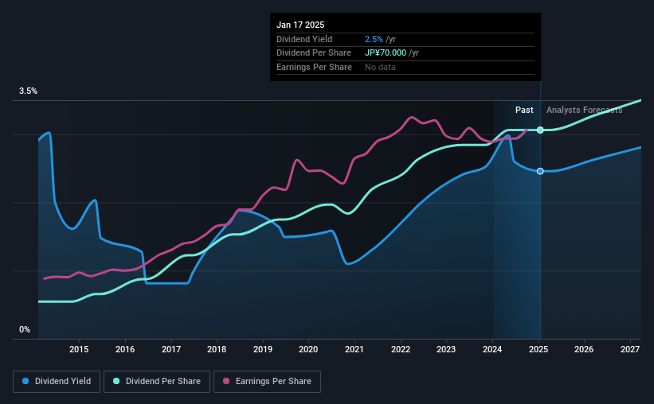Click the blue Dividend Yield legend dot
Image resolution: width=654 pixels, height=404 pixels.
(25, 381)
